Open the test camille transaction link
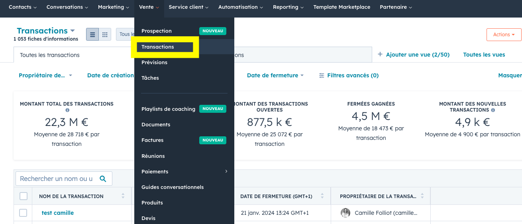This screenshot has width=522, height=224. coord(58,213)
